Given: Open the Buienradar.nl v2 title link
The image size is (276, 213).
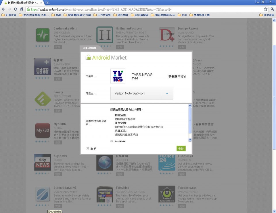Looking at the screenshot, I should pos(65,187).
